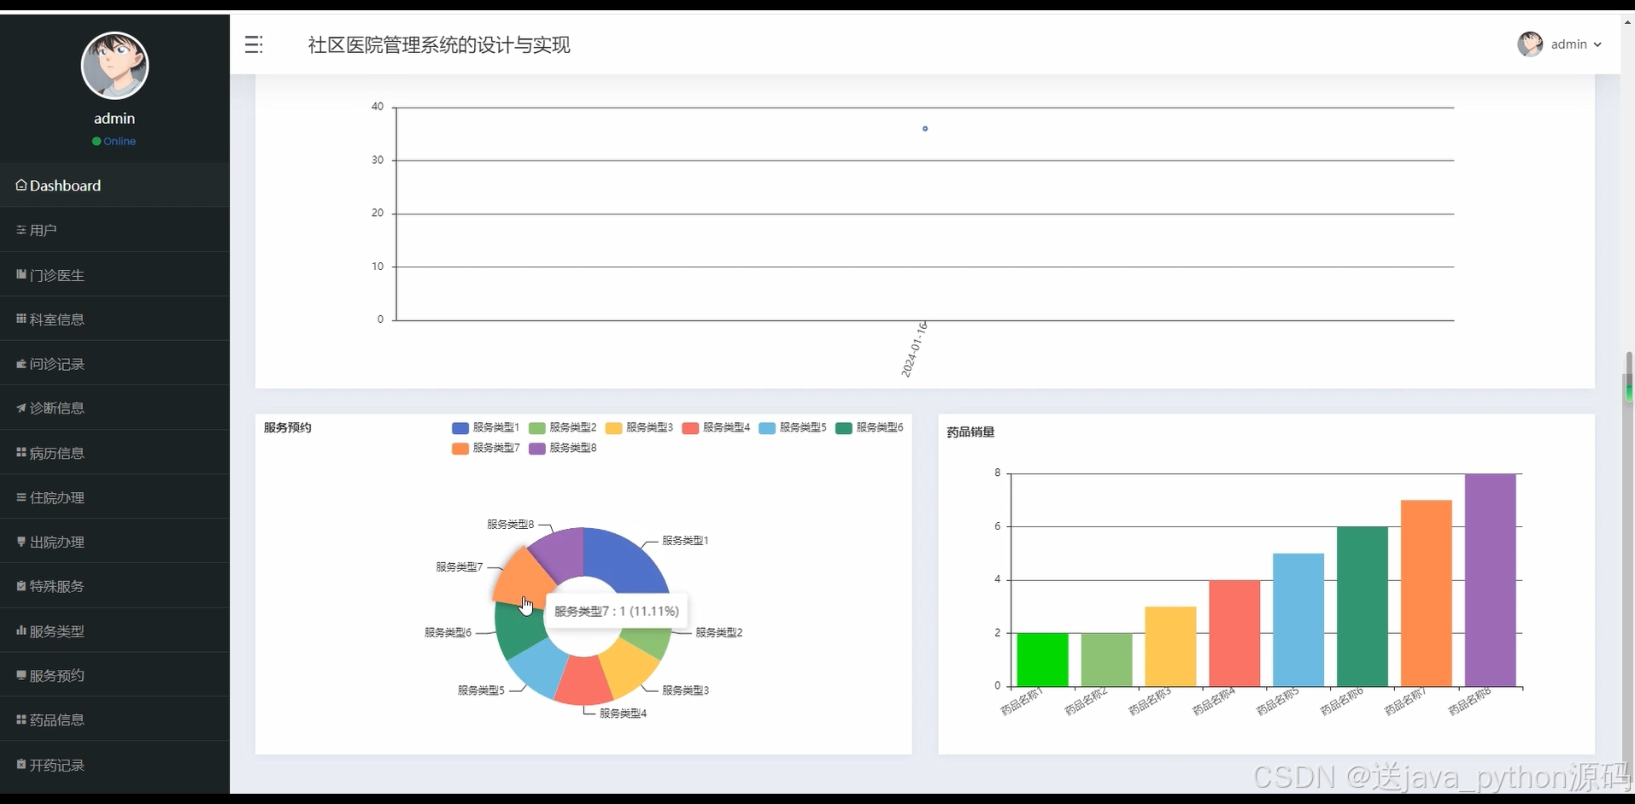This screenshot has width=1635, height=804.
Task: Click the admin avatar in the top bar
Action: click(x=1529, y=44)
